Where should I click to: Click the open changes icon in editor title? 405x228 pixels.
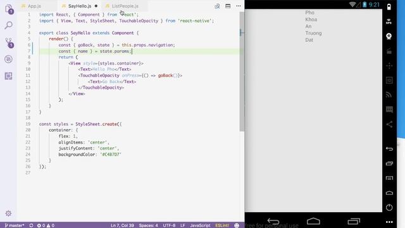pos(217,6)
